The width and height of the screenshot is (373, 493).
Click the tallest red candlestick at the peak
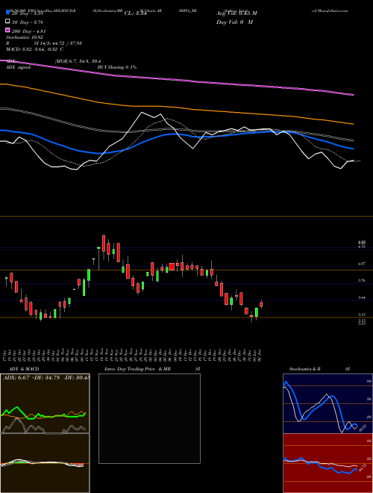104,243
